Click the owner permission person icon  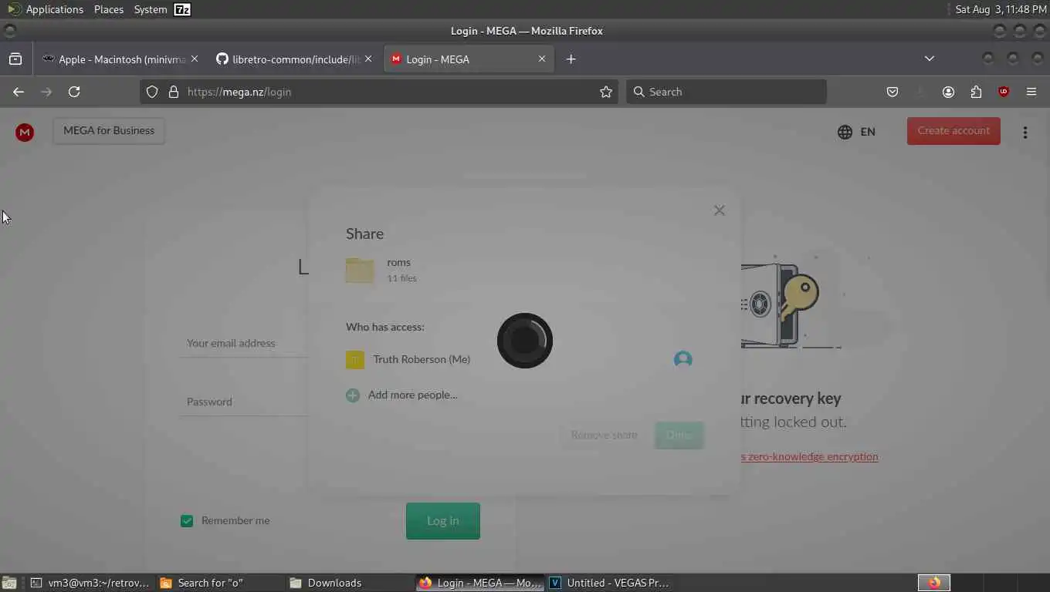pos(682,359)
